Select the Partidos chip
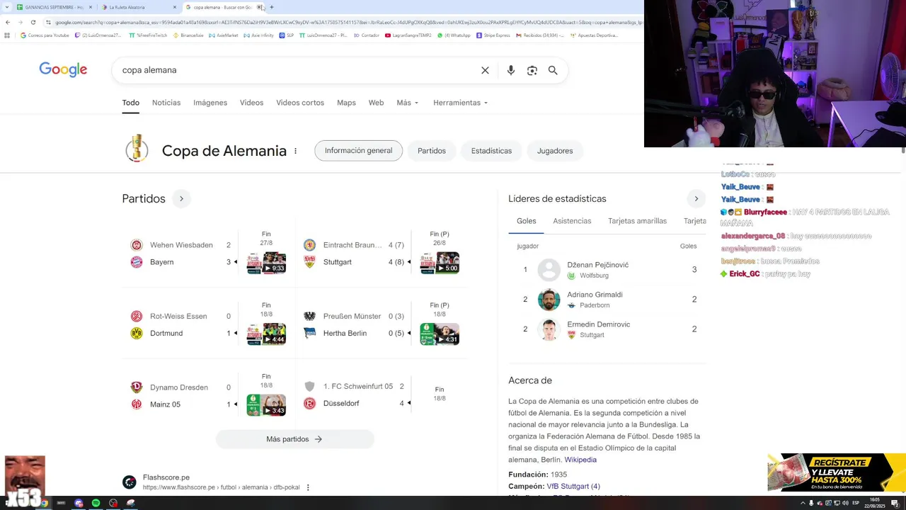 (432, 151)
